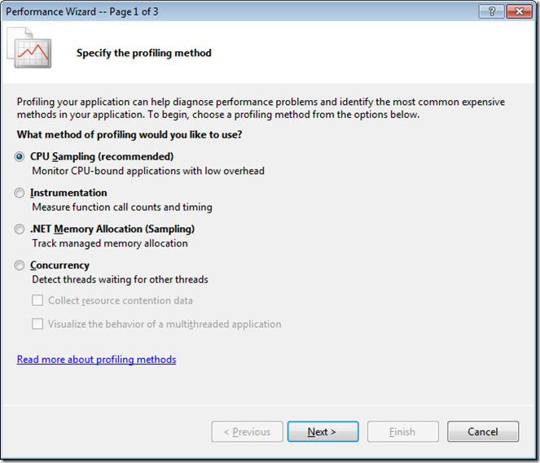This screenshot has height=463, width=540.
Task: Click the Instrumentation option label text
Action: click(68, 193)
